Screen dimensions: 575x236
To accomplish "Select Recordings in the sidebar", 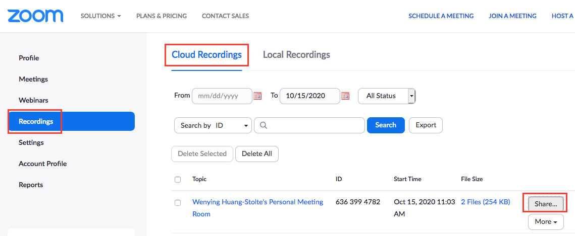I will pyautogui.click(x=72, y=121).
